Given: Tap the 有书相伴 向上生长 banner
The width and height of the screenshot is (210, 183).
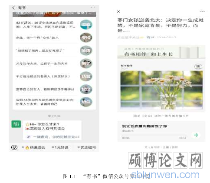Looking at the screenshot, I should pos(161,52).
